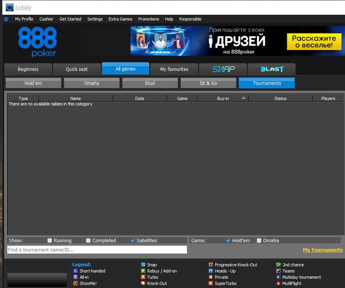Uncheck the Satellites filter checkbox
The image size is (345, 288).
[133, 241]
